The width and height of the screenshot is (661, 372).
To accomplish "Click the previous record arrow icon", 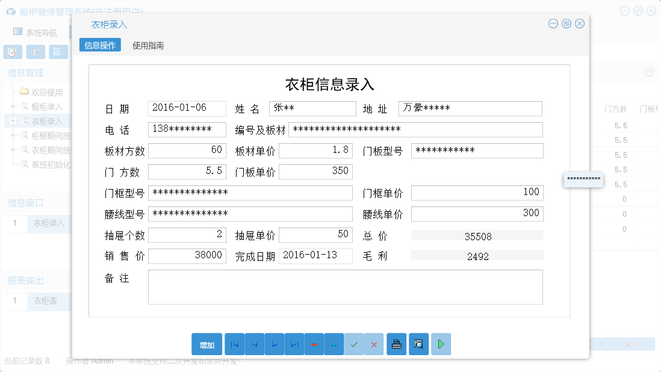I will tap(254, 344).
